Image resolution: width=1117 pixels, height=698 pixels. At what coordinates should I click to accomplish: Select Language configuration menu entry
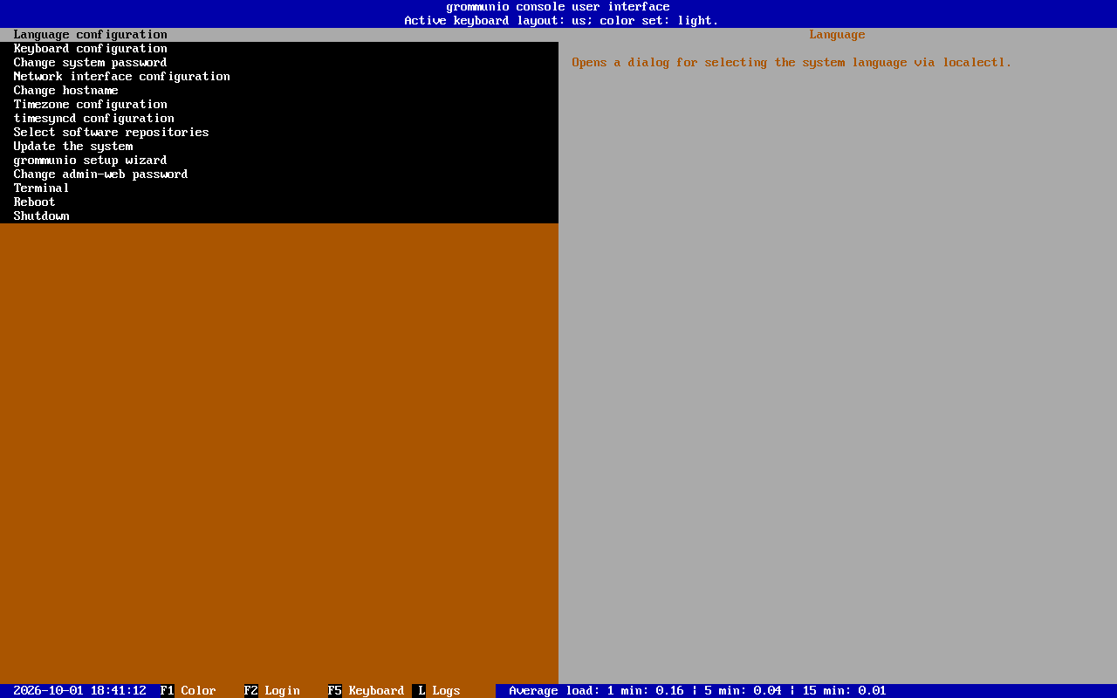tap(279, 35)
